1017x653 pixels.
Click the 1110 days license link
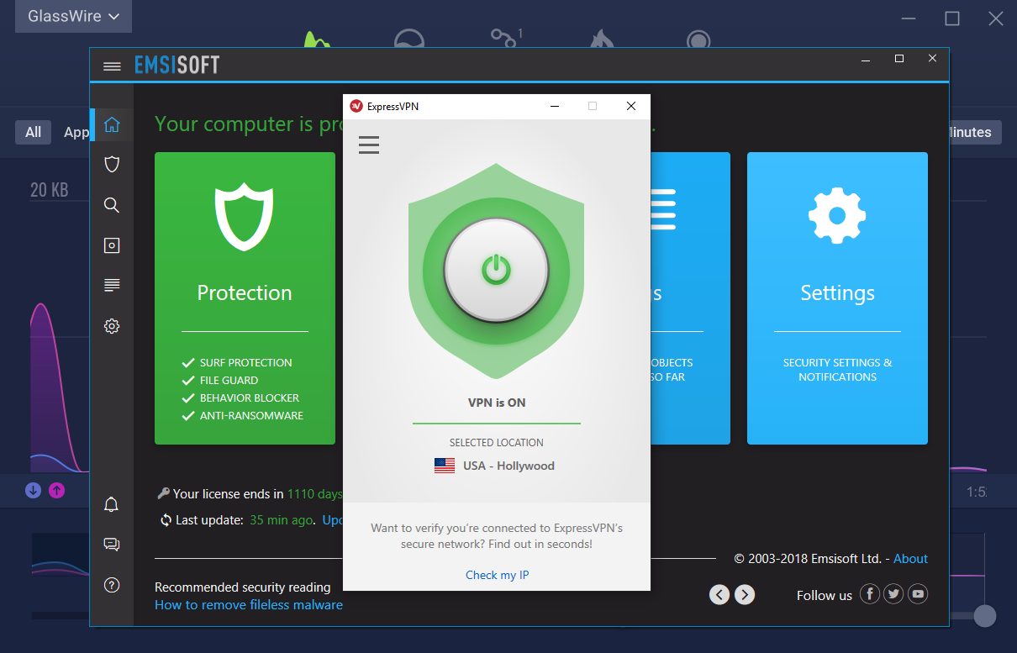point(314,494)
